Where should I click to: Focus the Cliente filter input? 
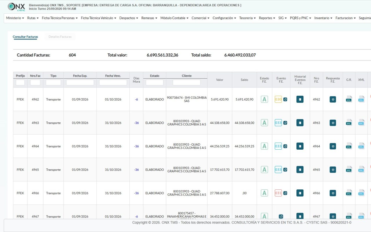tap(187, 83)
